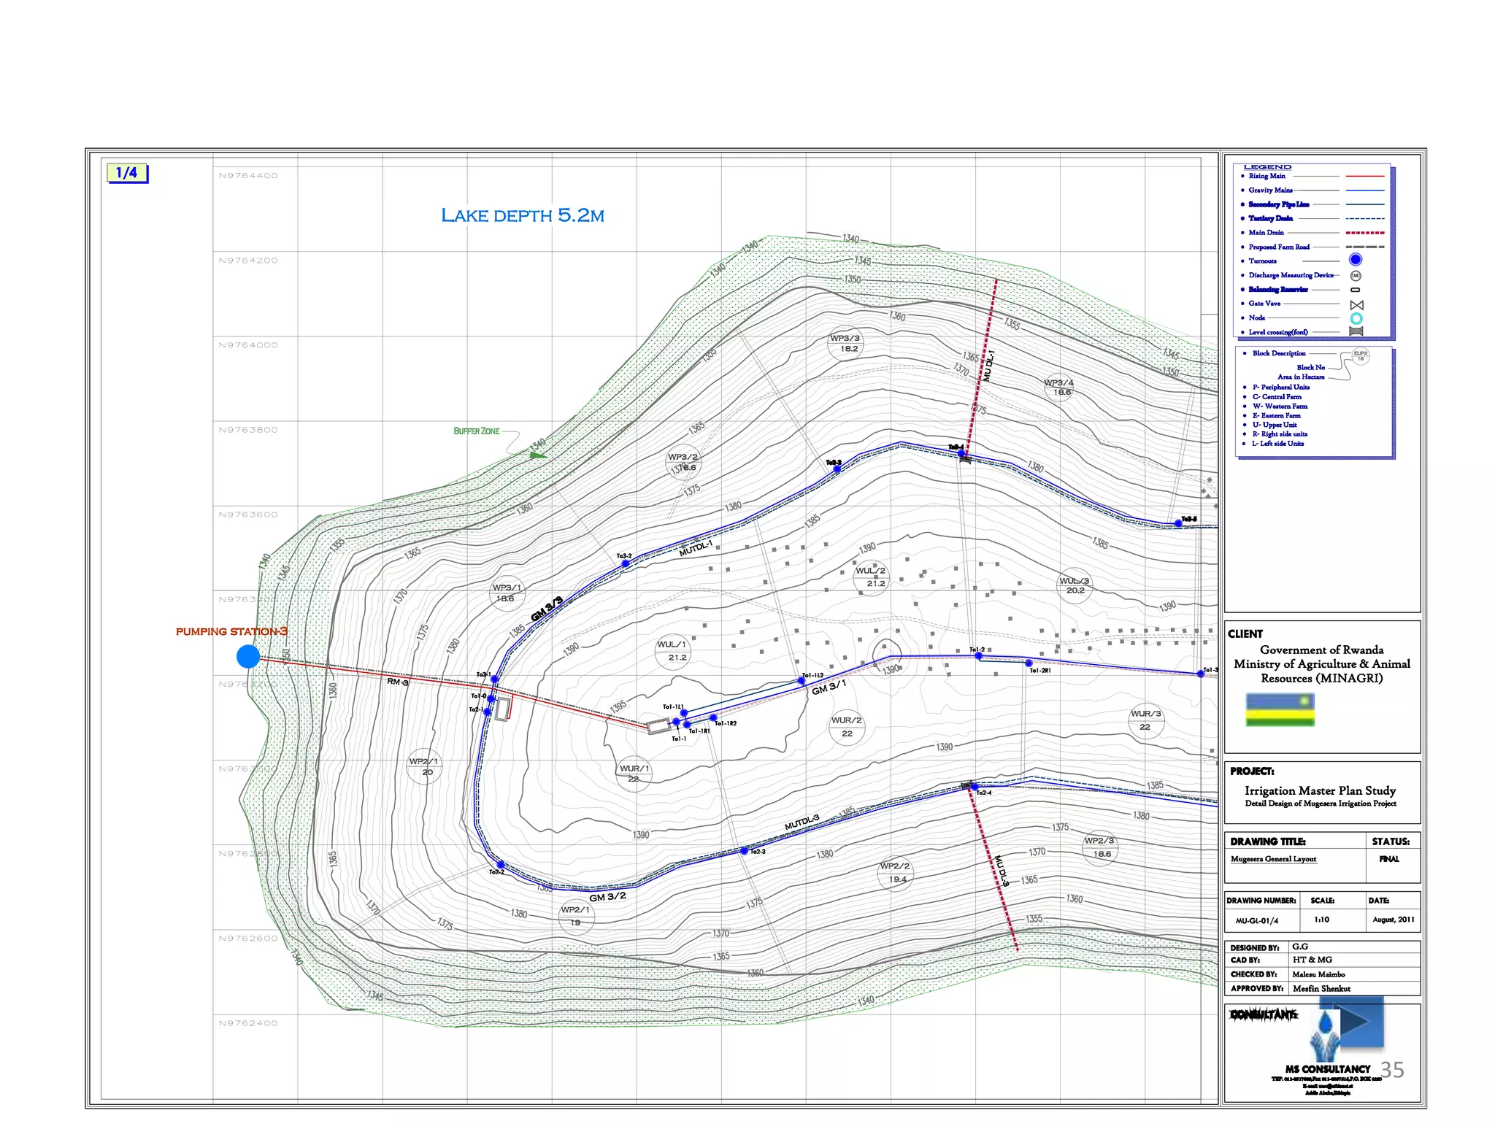The image size is (1495, 1121).
Task: Click the cyan Node ring legend symbol
Action: coord(1356,318)
